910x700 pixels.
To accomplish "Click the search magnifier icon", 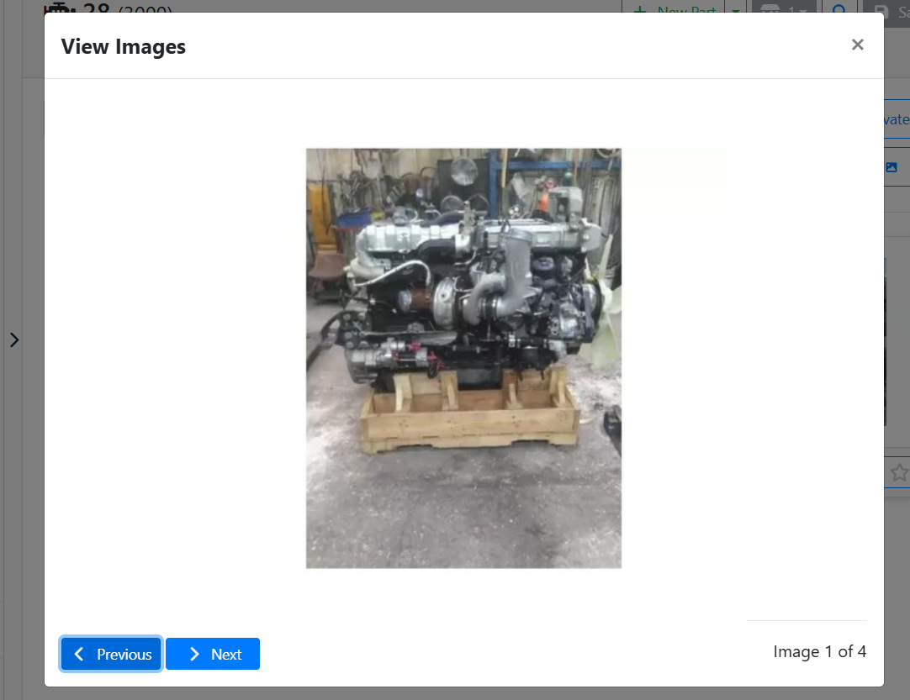I will click(839, 9).
